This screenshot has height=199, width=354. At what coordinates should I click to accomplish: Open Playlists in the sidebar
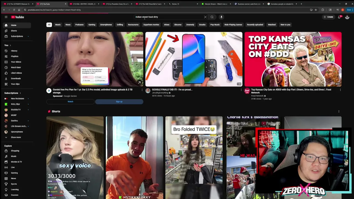click(17, 56)
